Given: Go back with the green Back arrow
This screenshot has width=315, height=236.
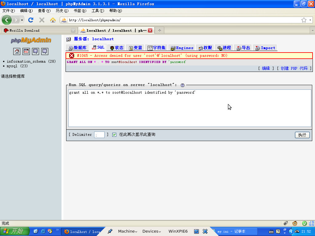Looking at the screenshot, I should (7, 20).
